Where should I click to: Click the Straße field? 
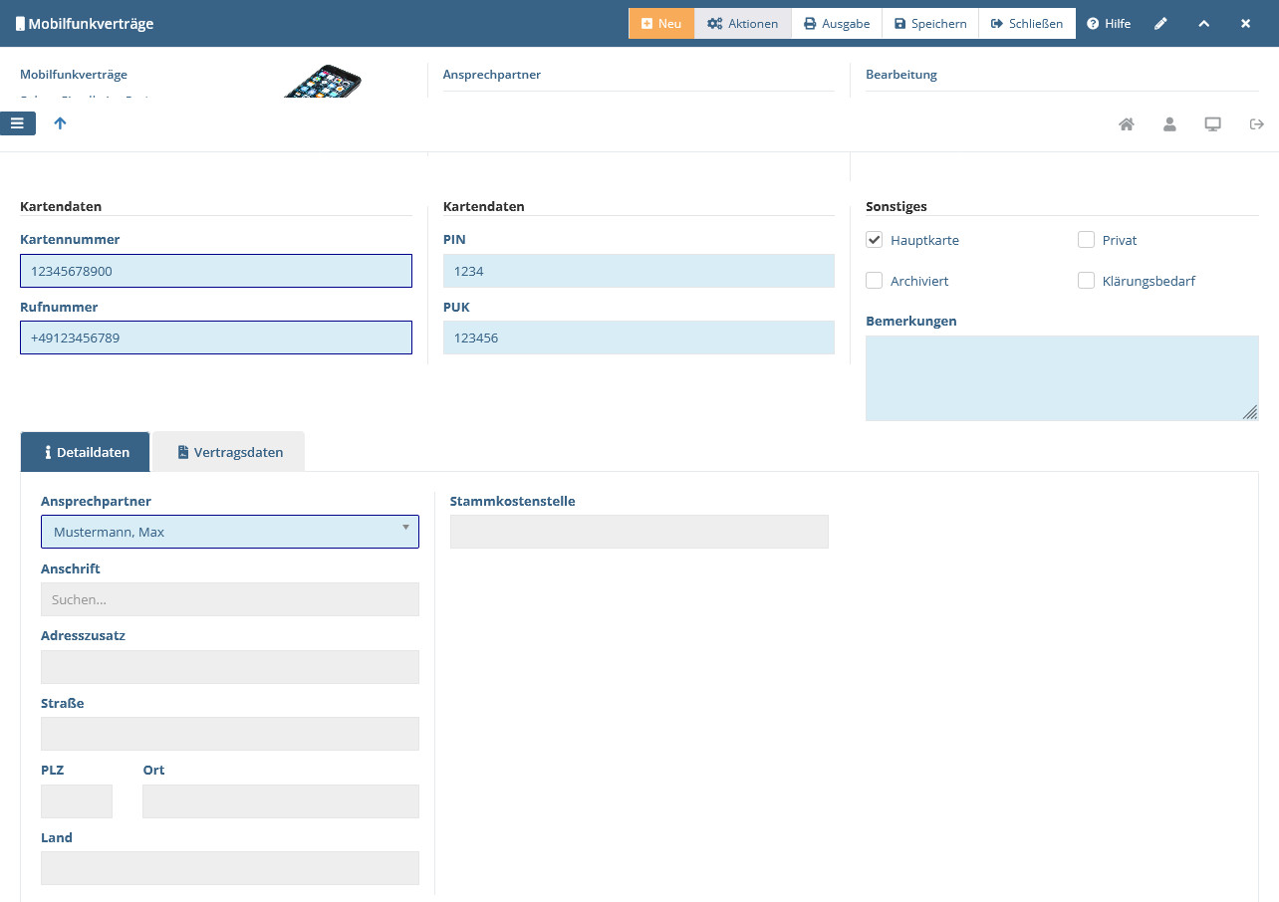[230, 734]
